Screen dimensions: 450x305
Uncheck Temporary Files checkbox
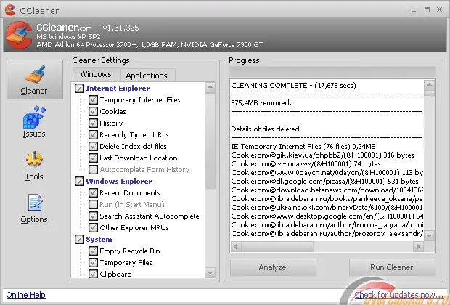(x=93, y=262)
